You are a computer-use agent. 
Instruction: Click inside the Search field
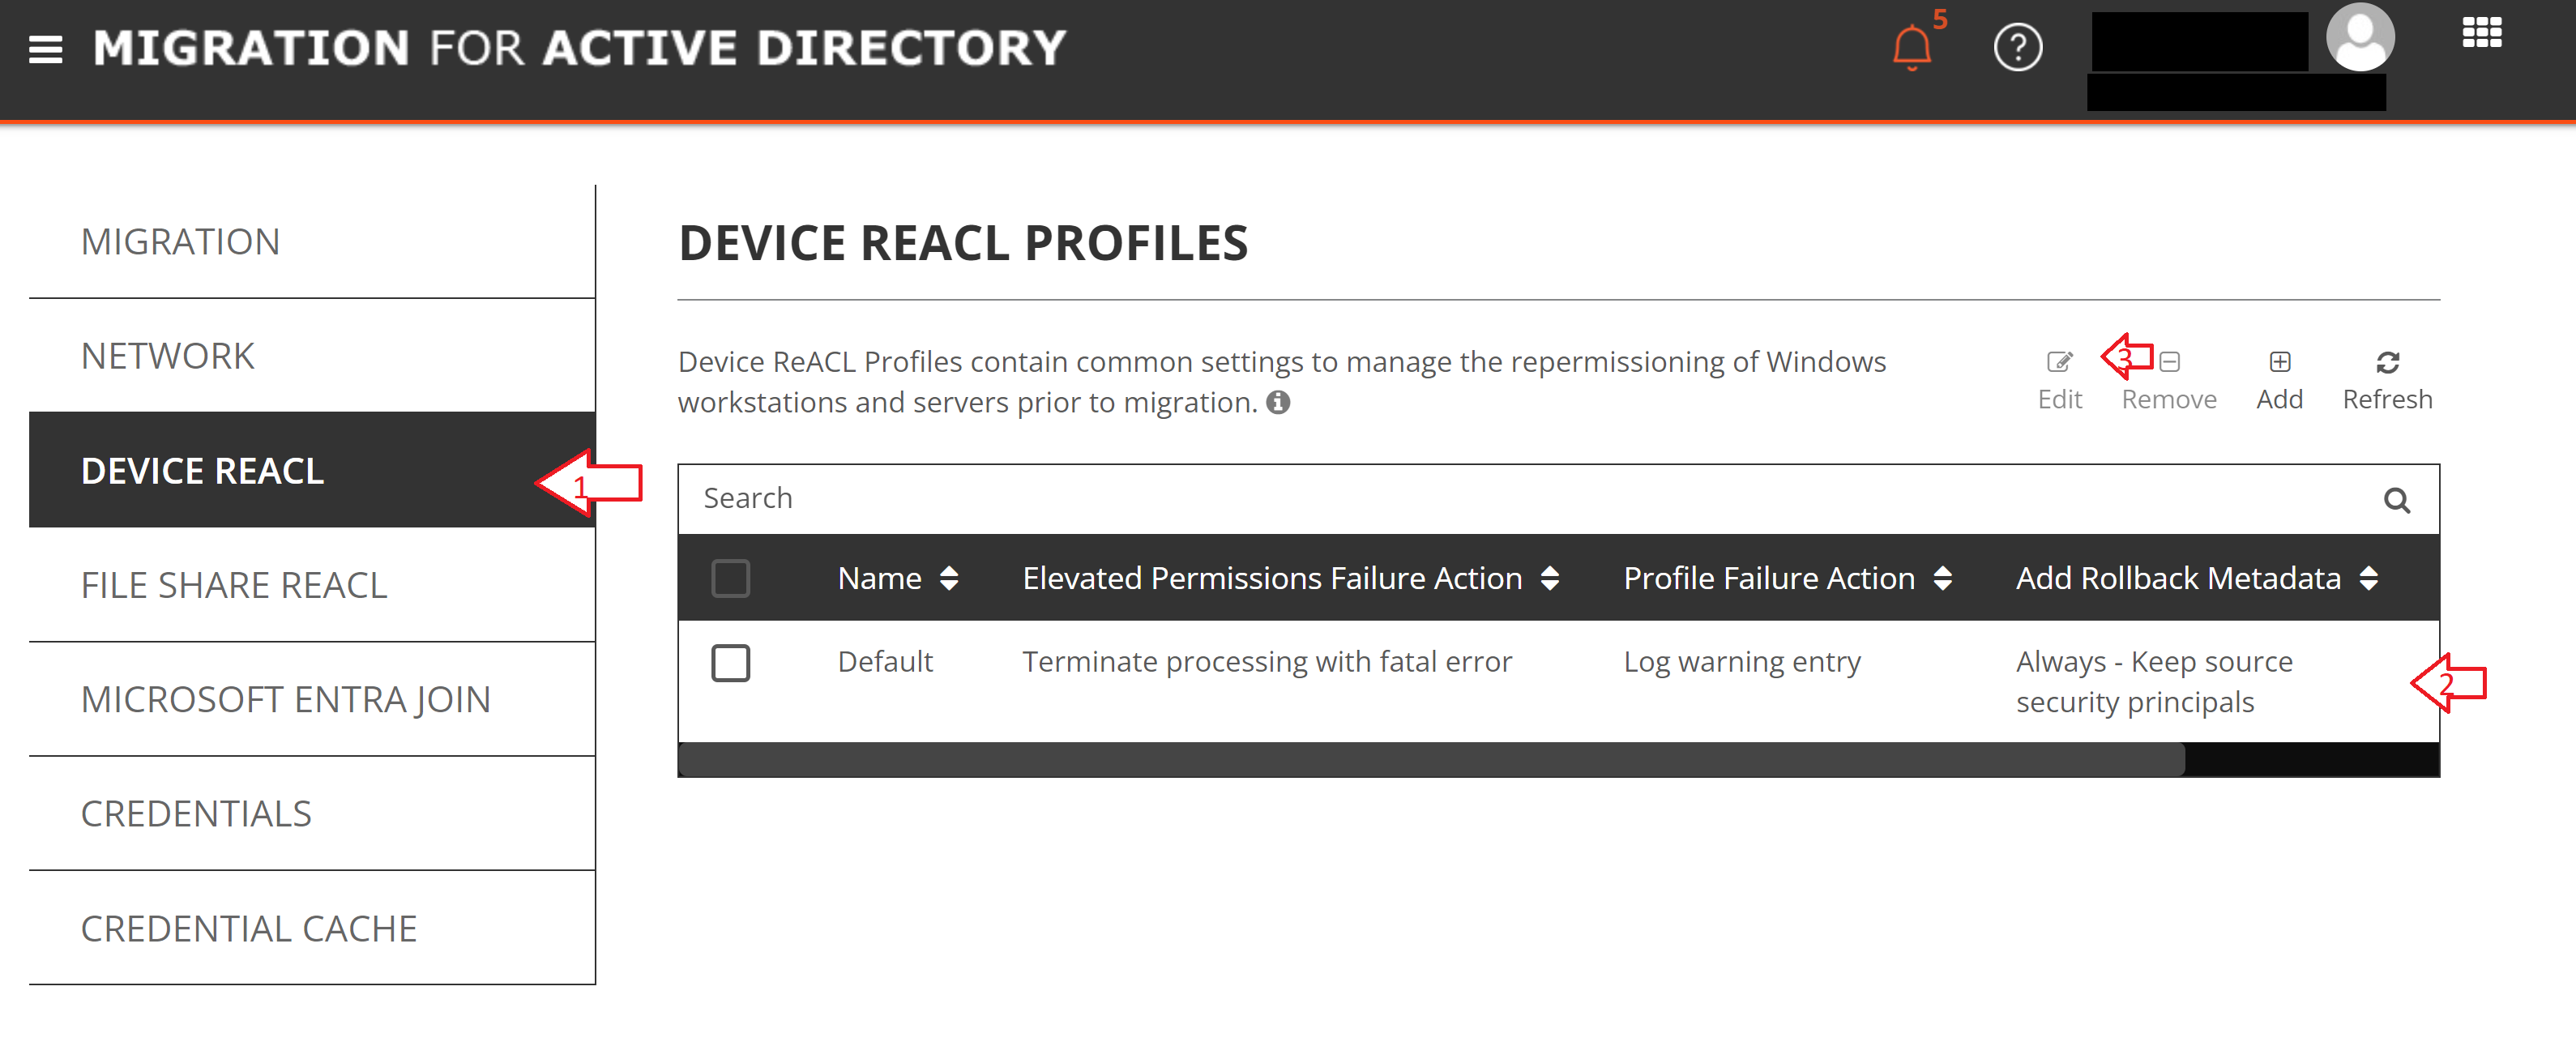pos(1200,499)
